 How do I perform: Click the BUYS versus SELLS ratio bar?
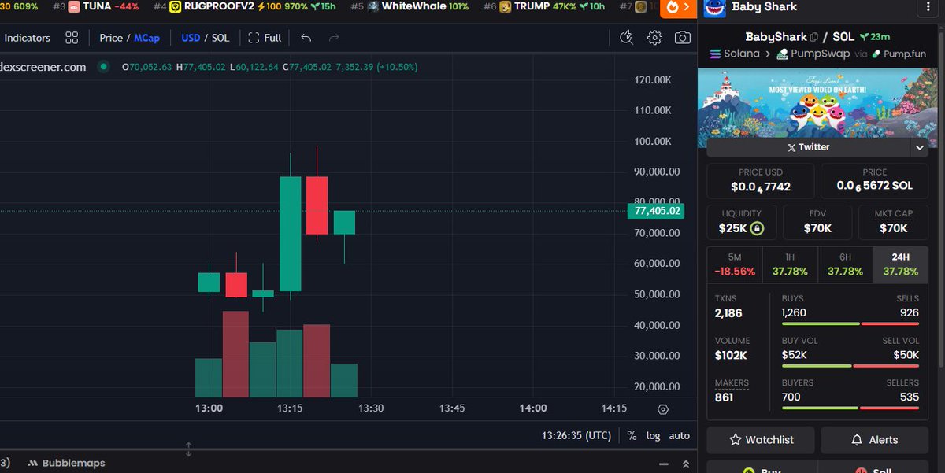(850, 323)
